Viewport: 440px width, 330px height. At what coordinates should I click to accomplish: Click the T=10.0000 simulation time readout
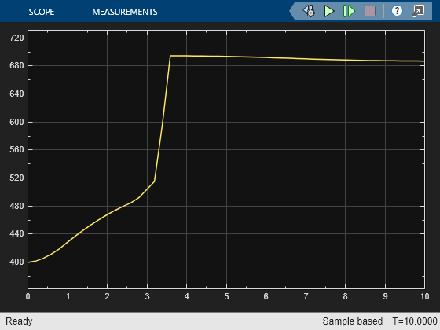415,321
